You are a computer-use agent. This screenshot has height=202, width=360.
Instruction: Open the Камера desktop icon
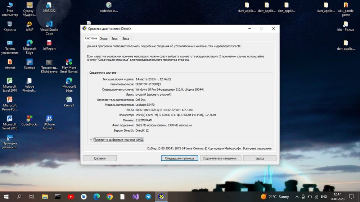pos(30,64)
